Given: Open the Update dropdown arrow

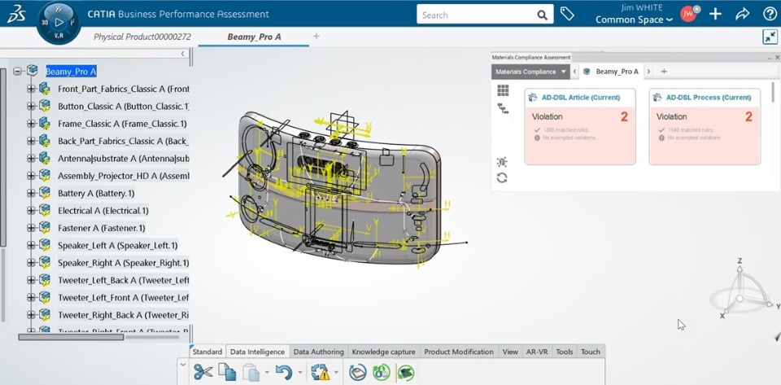Looking at the screenshot, I should (337, 373).
